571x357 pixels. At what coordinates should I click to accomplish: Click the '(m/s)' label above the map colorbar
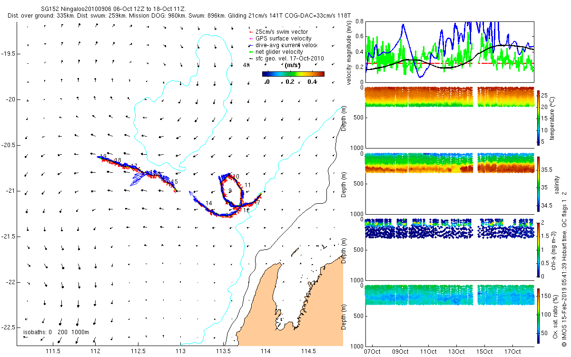pyautogui.click(x=292, y=66)
